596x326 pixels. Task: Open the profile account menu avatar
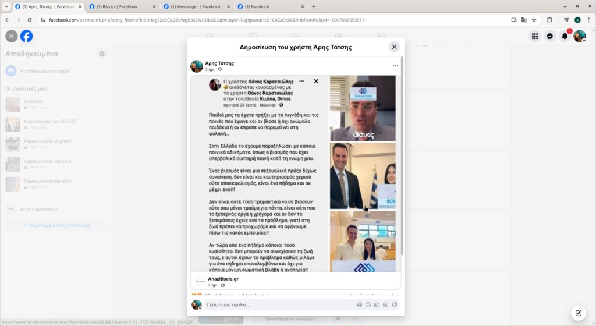[x=580, y=36]
